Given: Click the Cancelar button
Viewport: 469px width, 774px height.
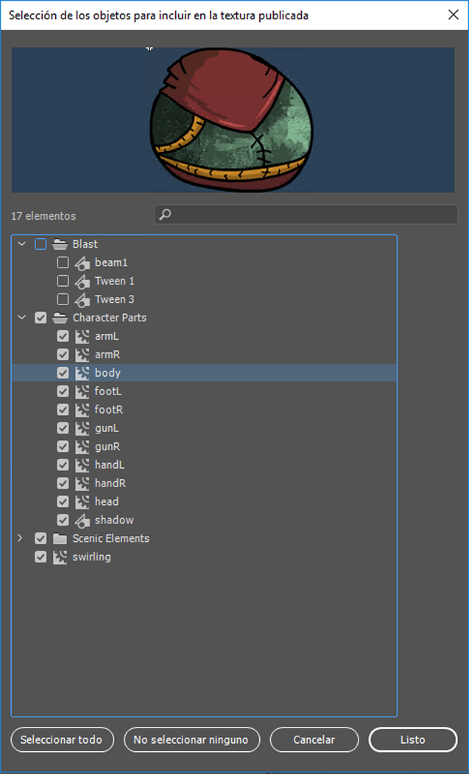Looking at the screenshot, I should click(x=314, y=740).
